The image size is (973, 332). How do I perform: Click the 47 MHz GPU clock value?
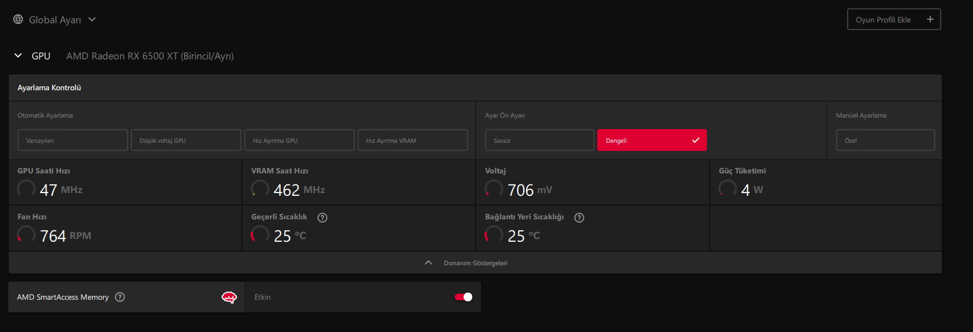pyautogui.click(x=61, y=190)
